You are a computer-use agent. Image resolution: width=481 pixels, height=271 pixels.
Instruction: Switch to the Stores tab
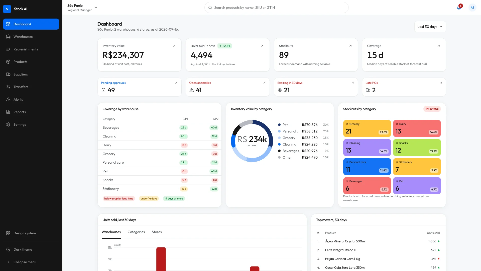pos(157,232)
